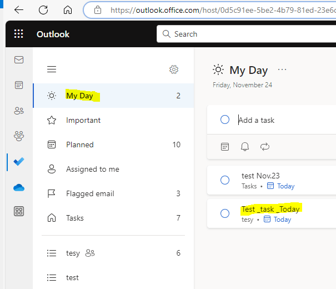Select the Planned list
Screen dimensions: 336x289
coord(80,144)
